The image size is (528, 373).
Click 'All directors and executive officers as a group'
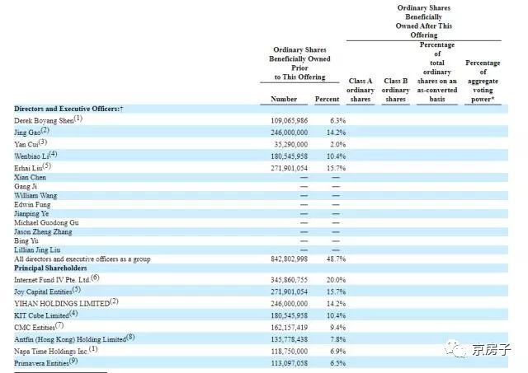[x=82, y=259]
